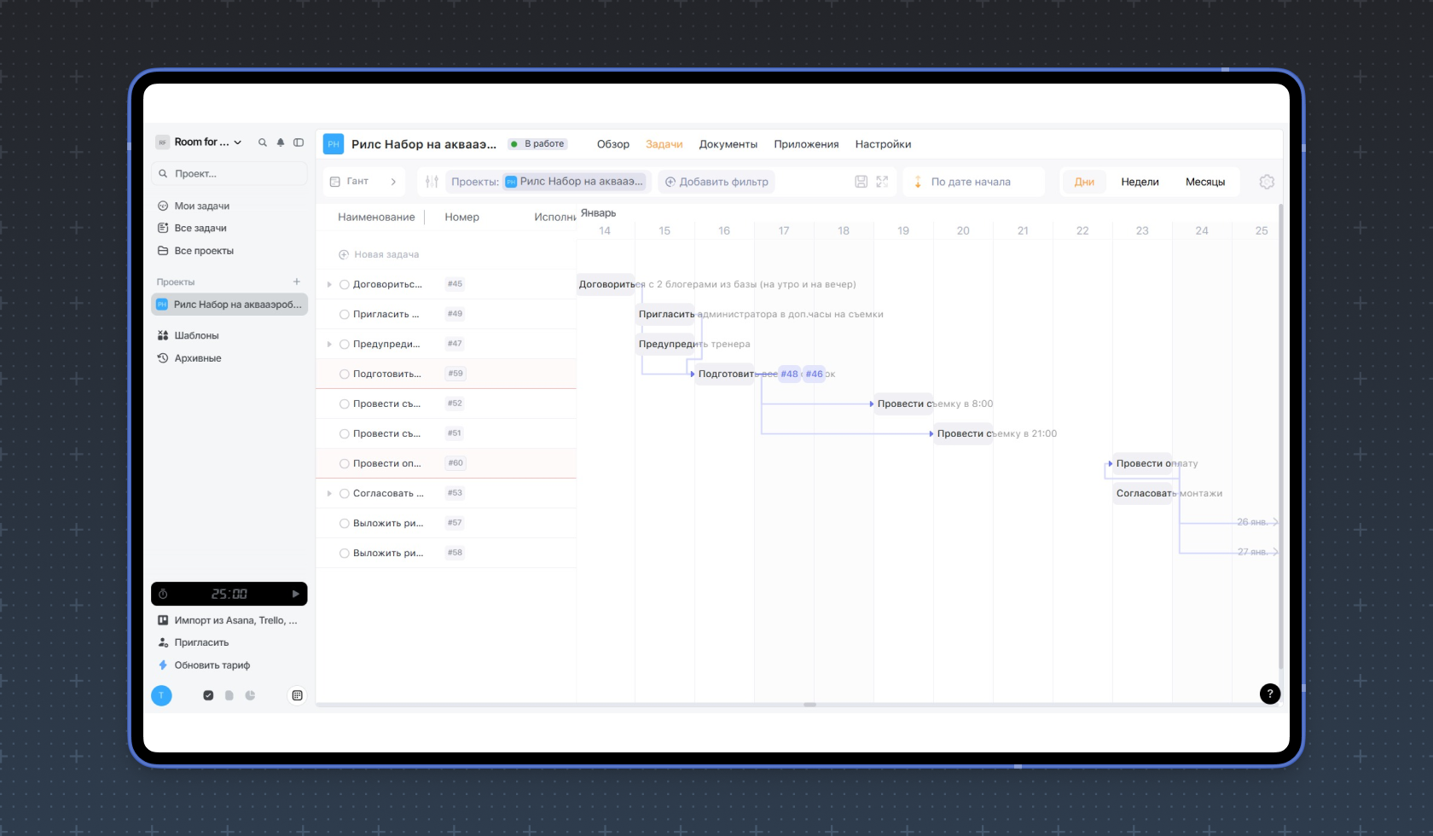Collapse sidebar with panel toggle icon
The height and width of the screenshot is (836, 1433).
click(299, 142)
